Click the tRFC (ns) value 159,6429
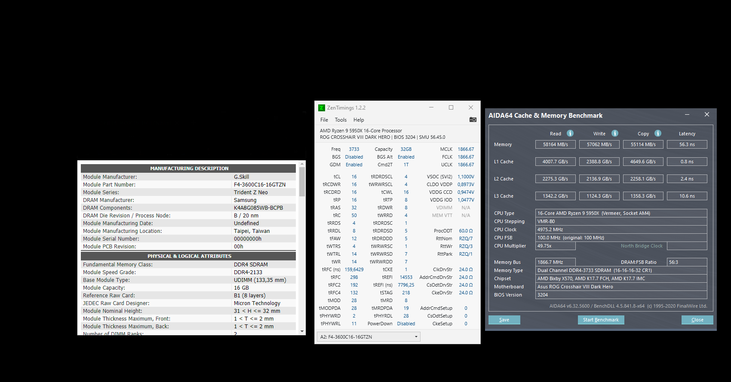 click(x=354, y=269)
